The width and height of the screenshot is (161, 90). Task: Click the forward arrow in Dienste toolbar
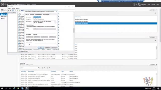pos(10,10)
